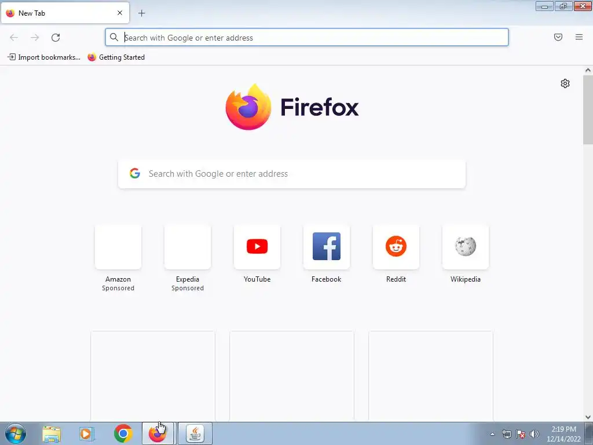This screenshot has height=445, width=593.
Task: Click the network tray icon
Action: [507, 434]
